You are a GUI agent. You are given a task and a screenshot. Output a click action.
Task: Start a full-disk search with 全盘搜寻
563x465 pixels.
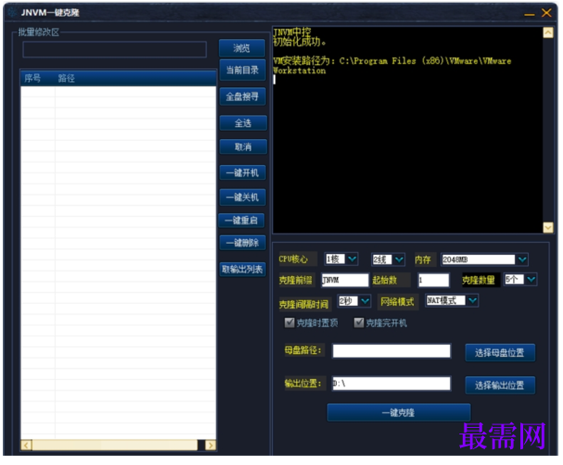pos(242,96)
